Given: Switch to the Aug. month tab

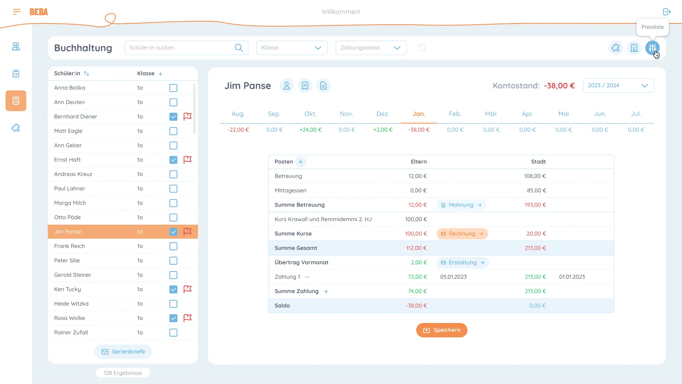Looking at the screenshot, I should [238, 114].
